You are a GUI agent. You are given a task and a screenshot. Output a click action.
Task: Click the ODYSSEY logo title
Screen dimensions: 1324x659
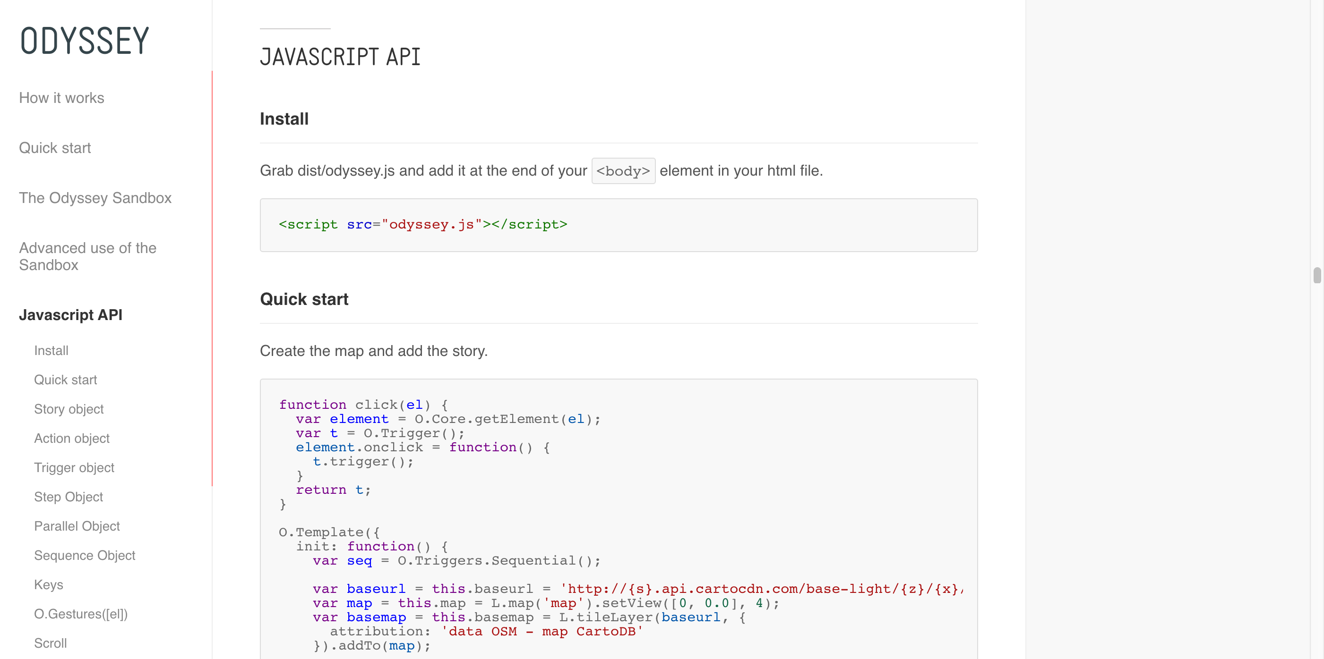click(x=84, y=41)
